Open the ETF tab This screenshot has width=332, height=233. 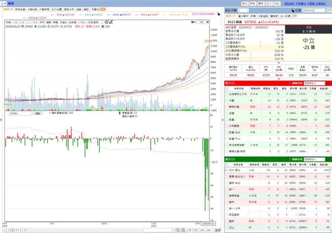click(294, 16)
